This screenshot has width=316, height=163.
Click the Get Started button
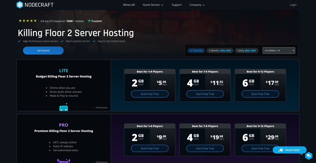coord(43,50)
